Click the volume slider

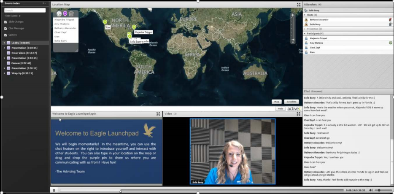(382, 190)
